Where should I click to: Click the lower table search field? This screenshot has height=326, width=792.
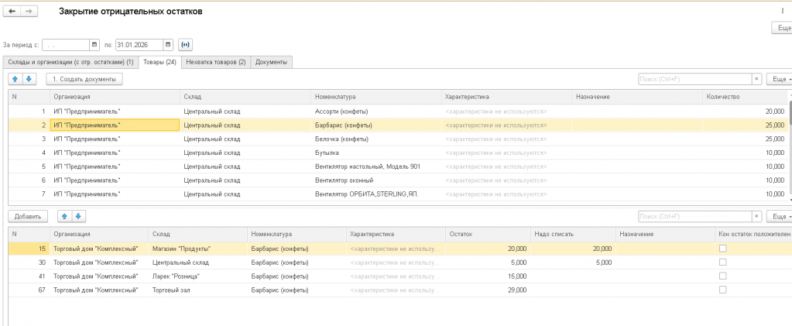[694, 216]
